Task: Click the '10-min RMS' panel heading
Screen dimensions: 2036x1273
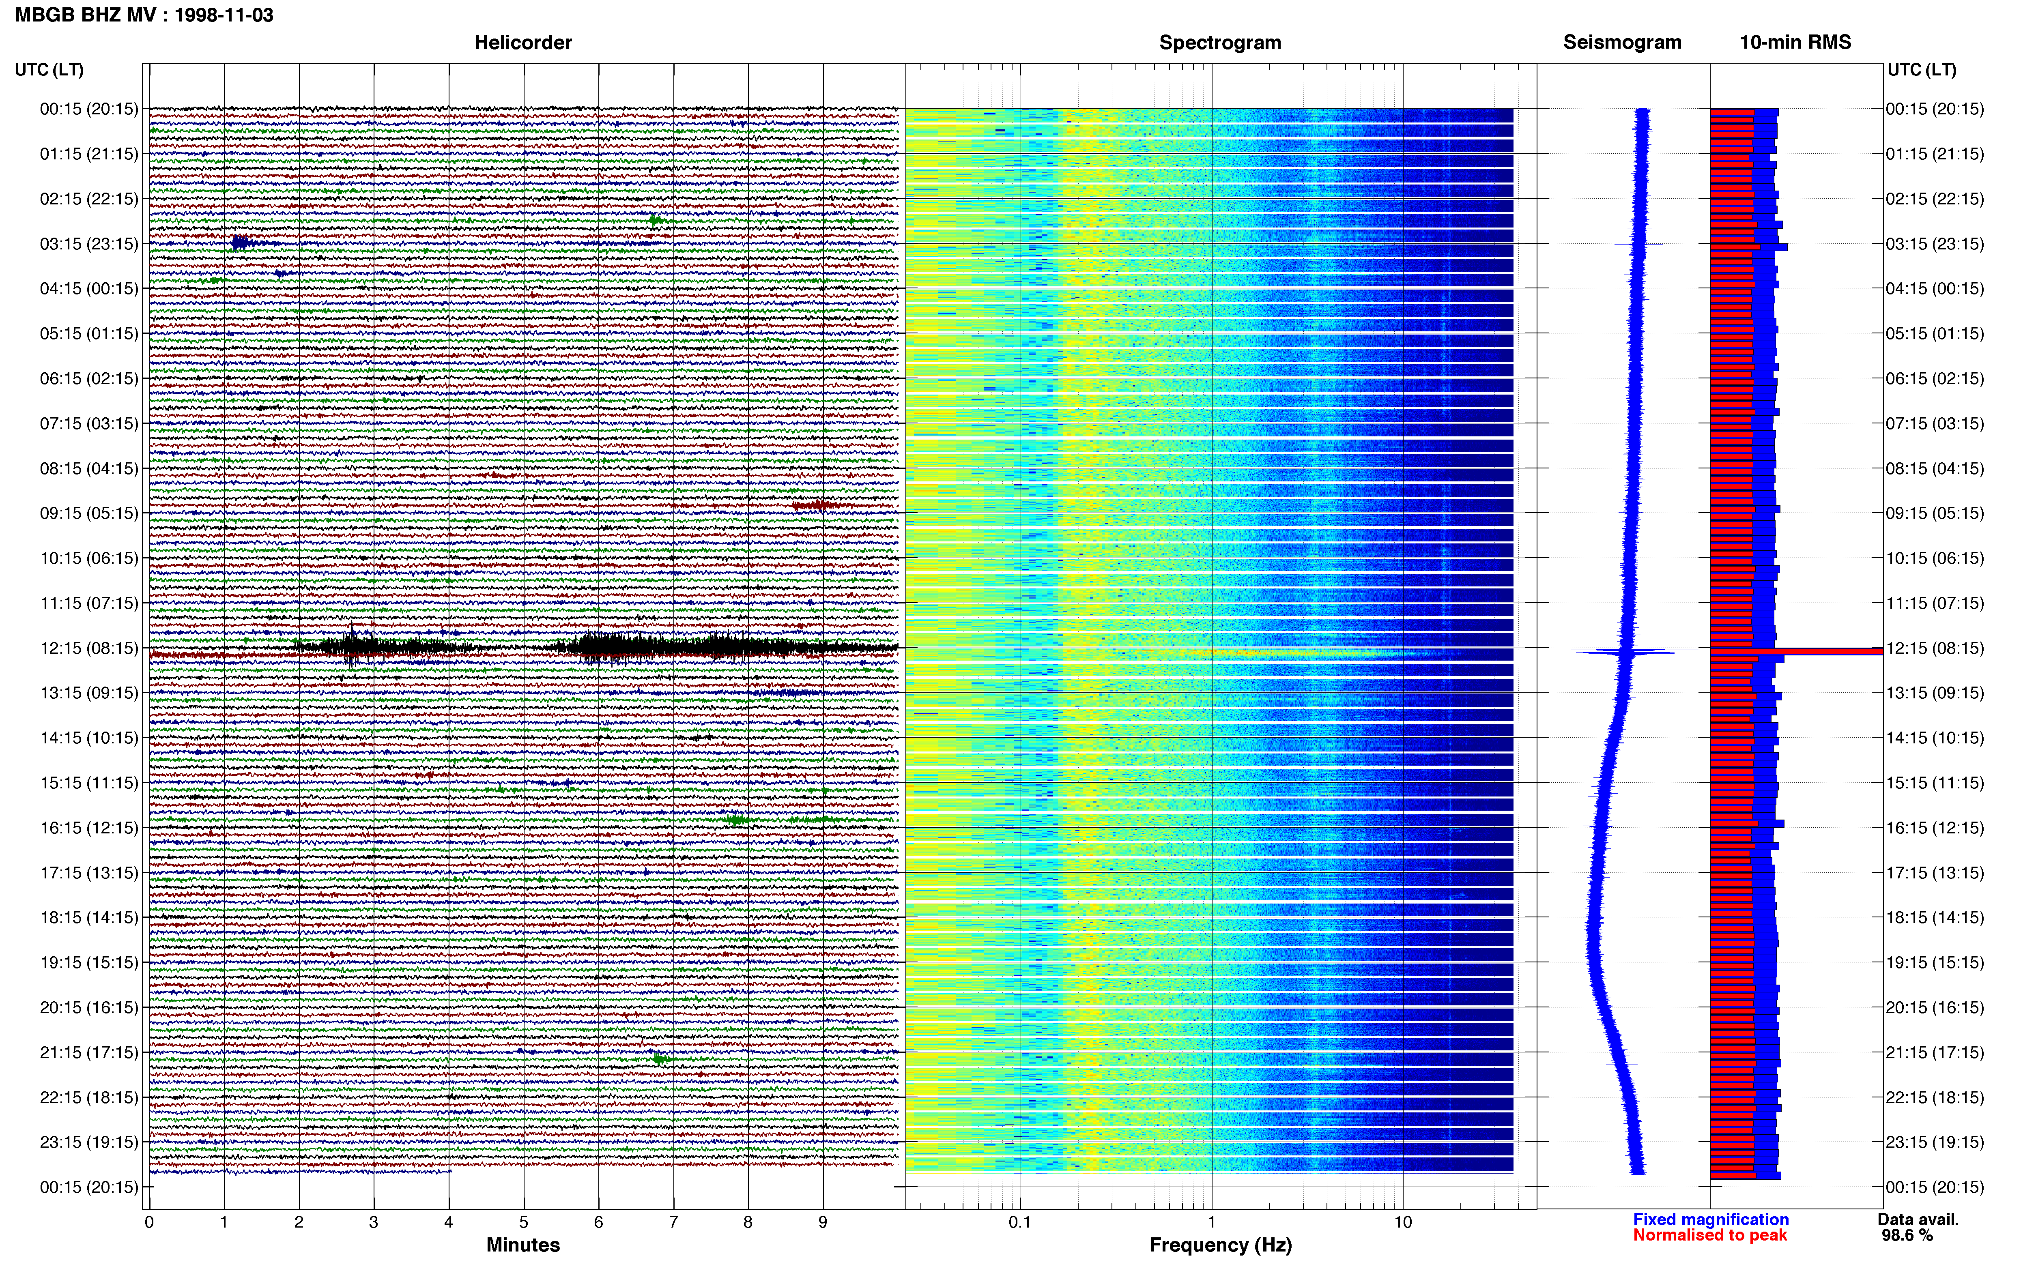Action: [x=1795, y=42]
